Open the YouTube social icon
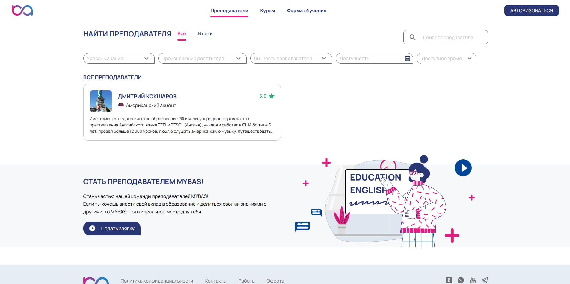The width and height of the screenshot is (570, 284). pos(473,280)
